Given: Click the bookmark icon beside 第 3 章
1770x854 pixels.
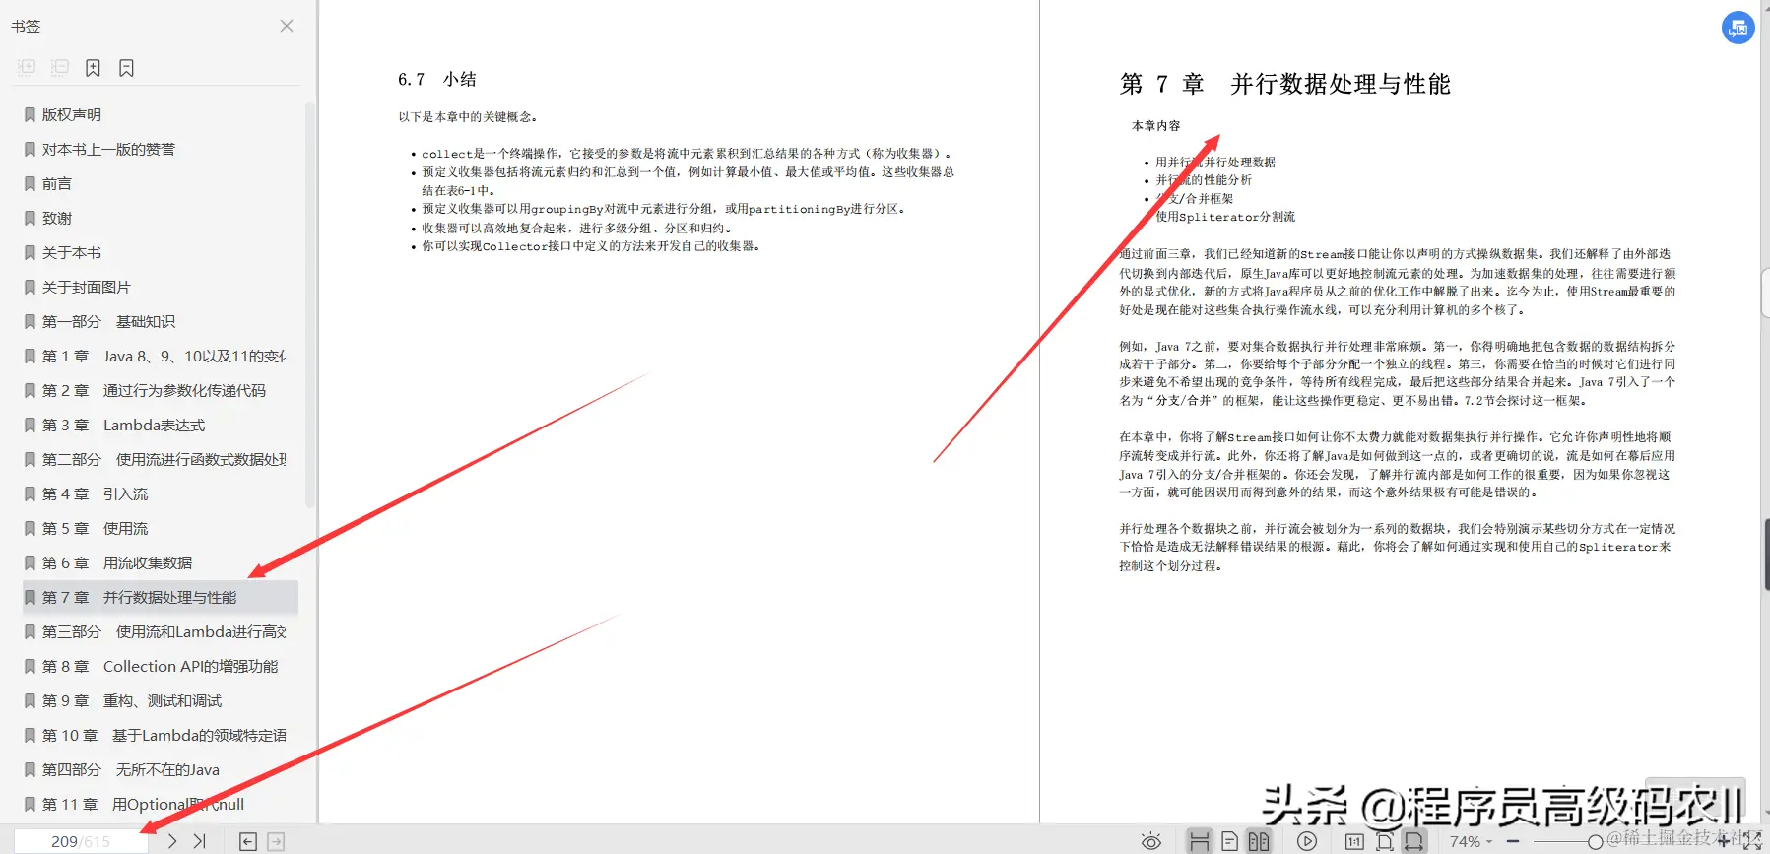Looking at the screenshot, I should coord(30,425).
